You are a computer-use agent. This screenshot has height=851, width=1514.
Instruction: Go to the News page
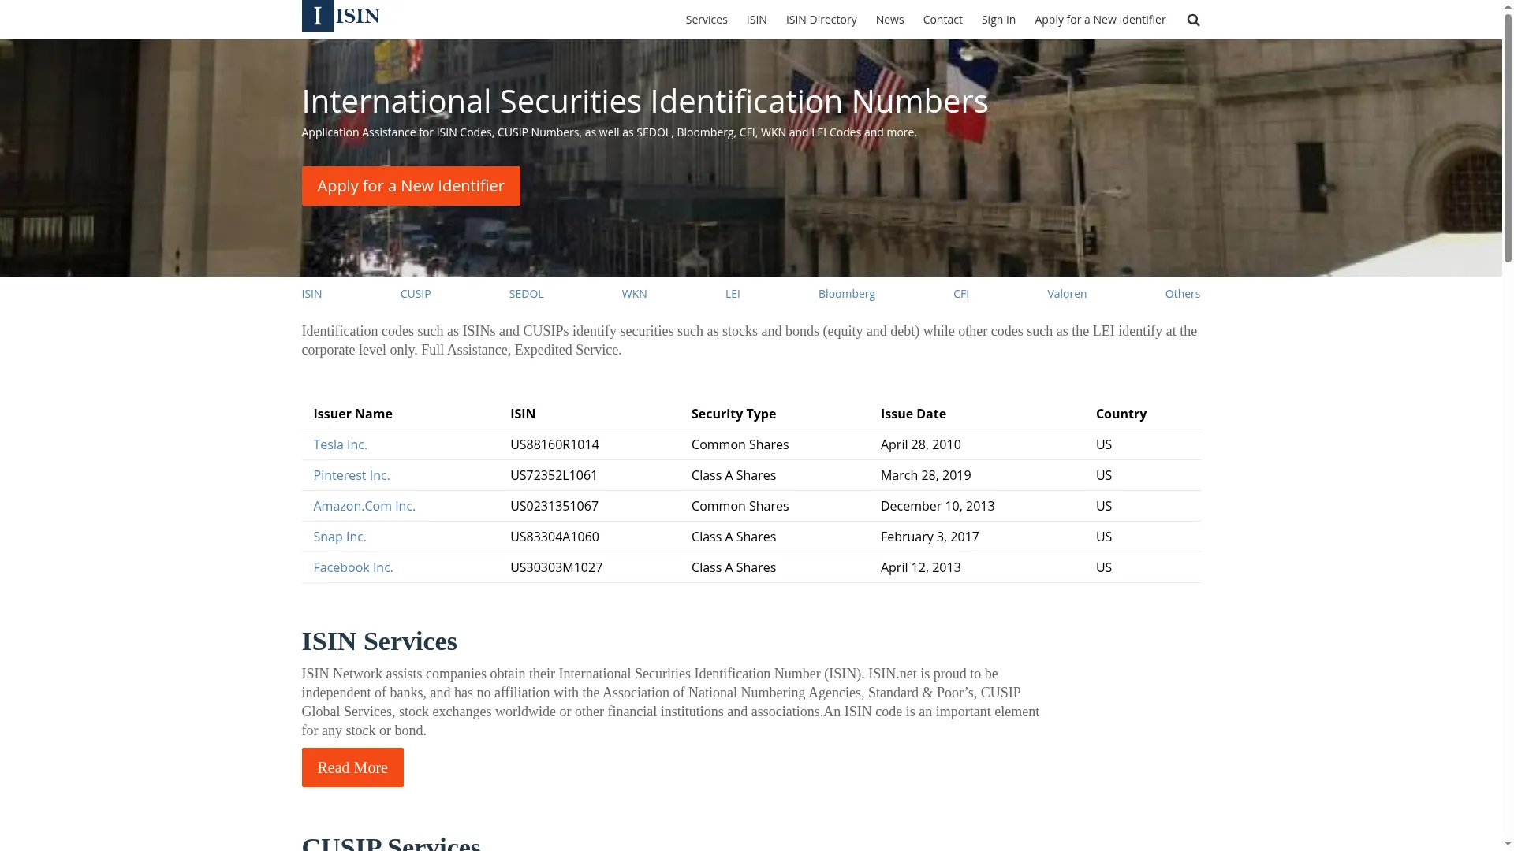[889, 20]
